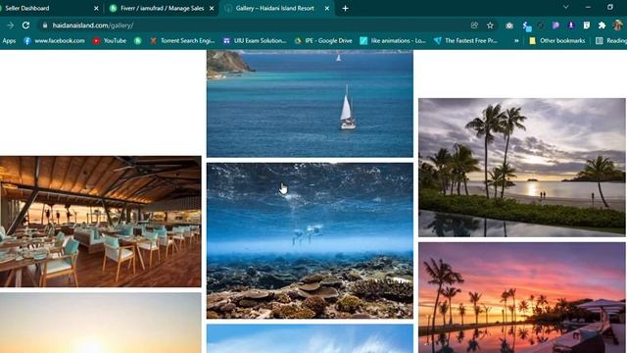Bookmark this page with the star icon
Screen dimensions: 627x353
pyautogui.click(x=490, y=25)
